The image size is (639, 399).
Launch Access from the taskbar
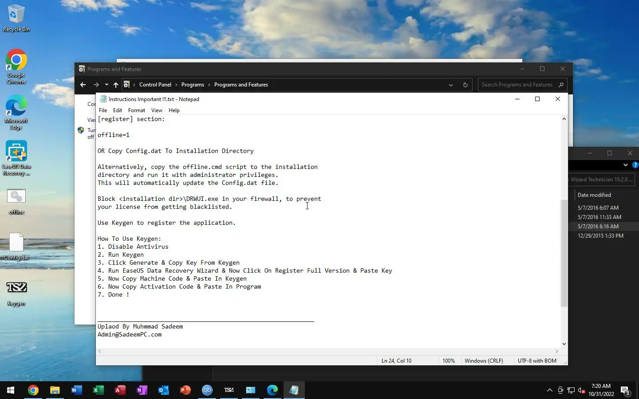120,390
